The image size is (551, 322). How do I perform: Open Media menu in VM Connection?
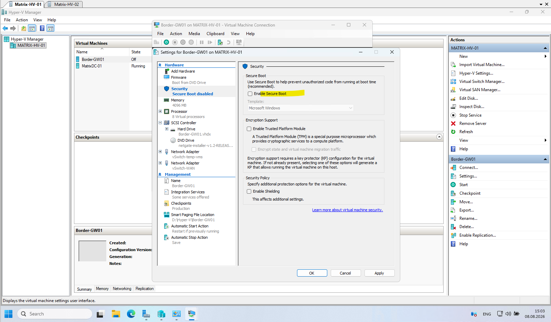[x=194, y=34]
